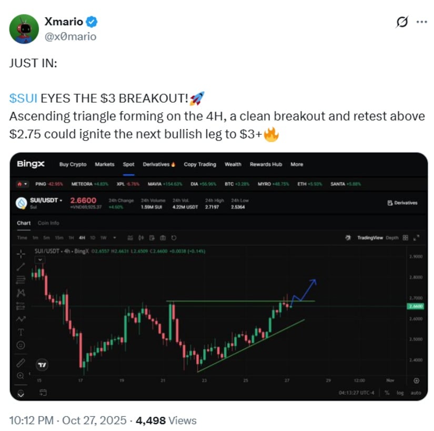The width and height of the screenshot is (434, 431).
Task: Select the ruler measure tool
Action: pos(21,363)
